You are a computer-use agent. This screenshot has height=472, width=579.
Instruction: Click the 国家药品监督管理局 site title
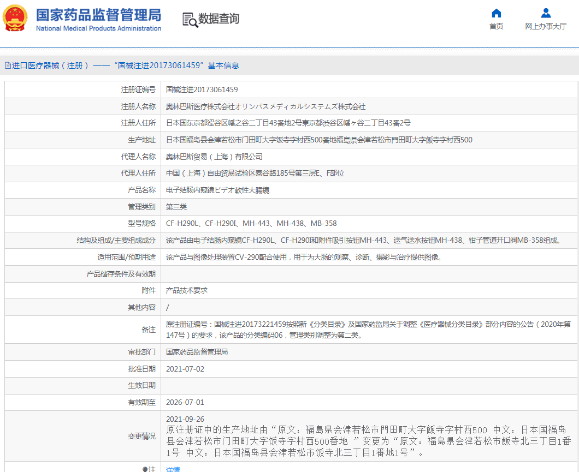98,15
